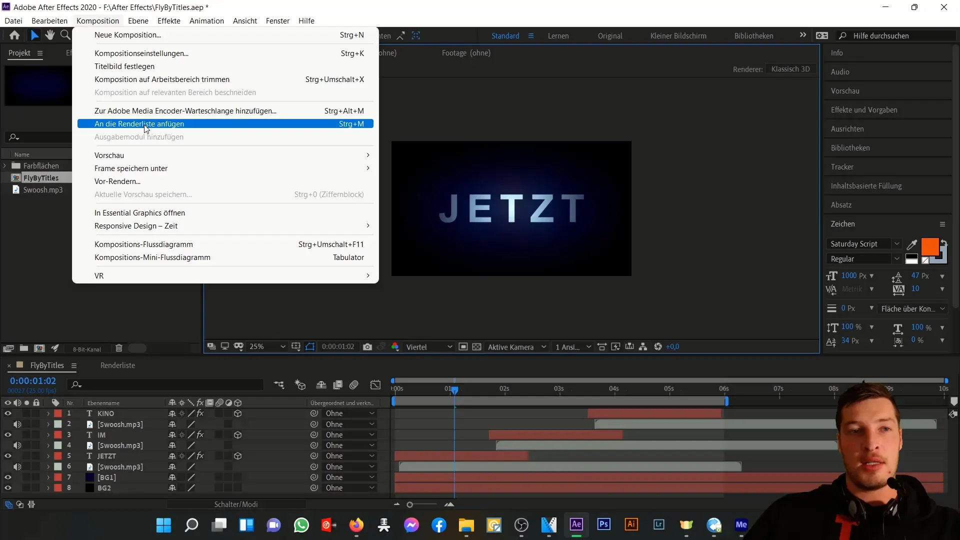Viewport: 960px width, 540px height.
Task: Mute audio of layer 4 Swoosh.mp3
Action: click(x=17, y=445)
